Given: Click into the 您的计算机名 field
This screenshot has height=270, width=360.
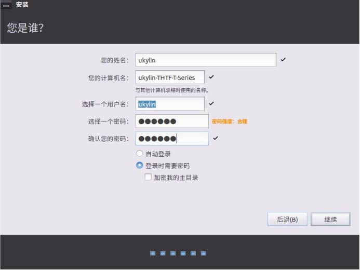Looking at the screenshot, I should pos(169,77).
